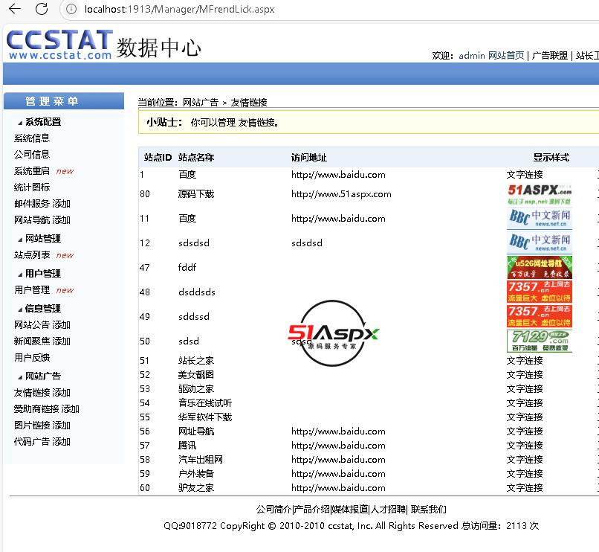Click the 7129 banner in the sdsd row

540,341
